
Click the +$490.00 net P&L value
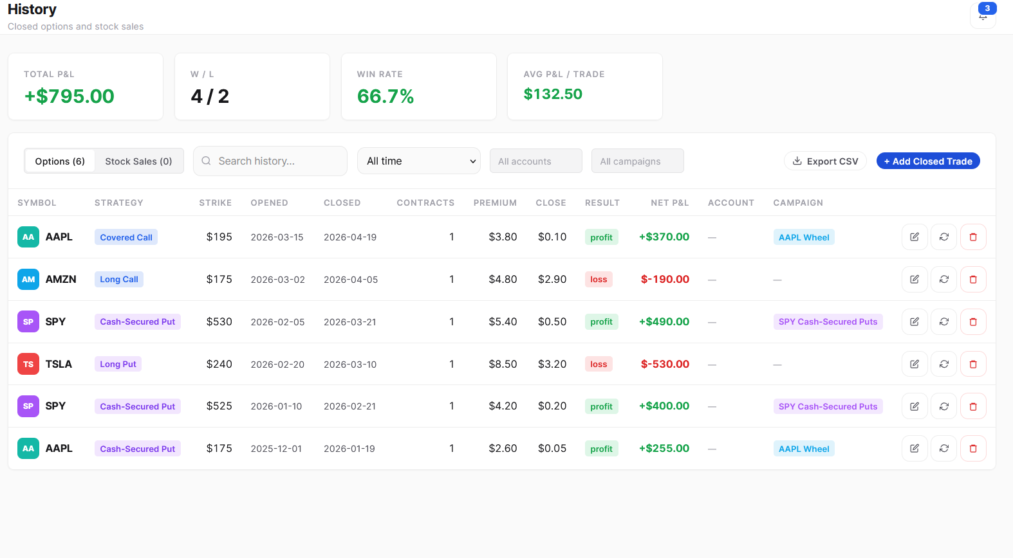pos(664,322)
